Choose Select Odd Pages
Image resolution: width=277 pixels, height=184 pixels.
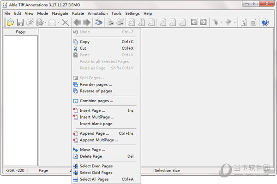pyautogui.click(x=106, y=173)
